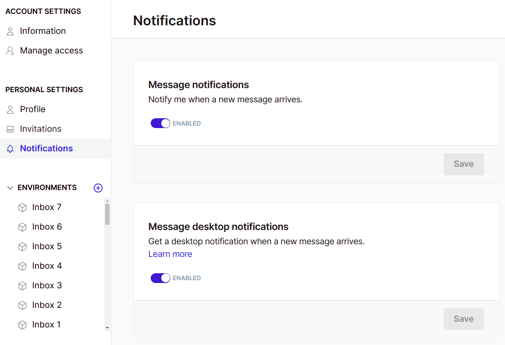Viewport: 505px width, 345px height.
Task: Click the person icon beside Profile
Action: coord(10,110)
